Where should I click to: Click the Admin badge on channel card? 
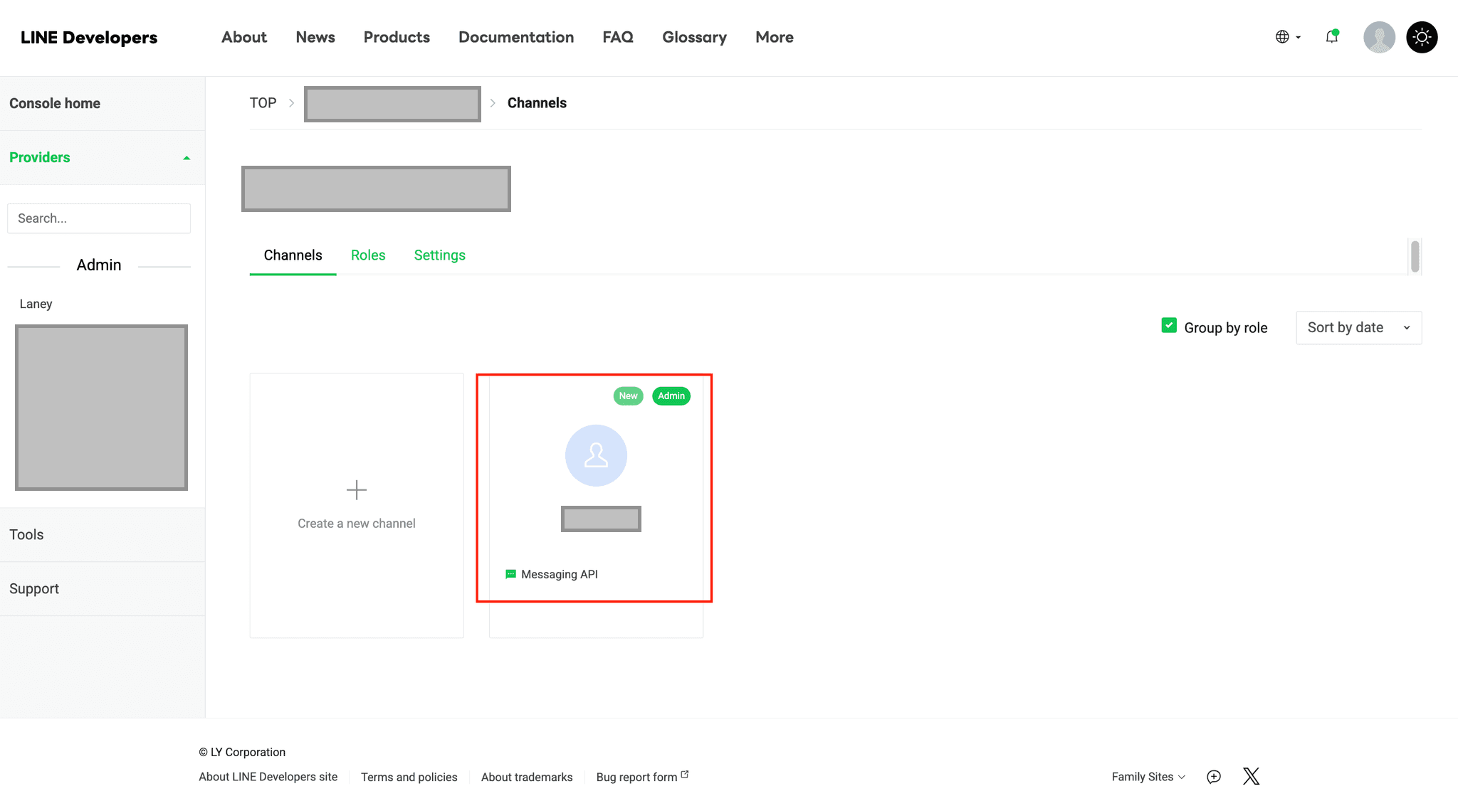click(x=671, y=396)
